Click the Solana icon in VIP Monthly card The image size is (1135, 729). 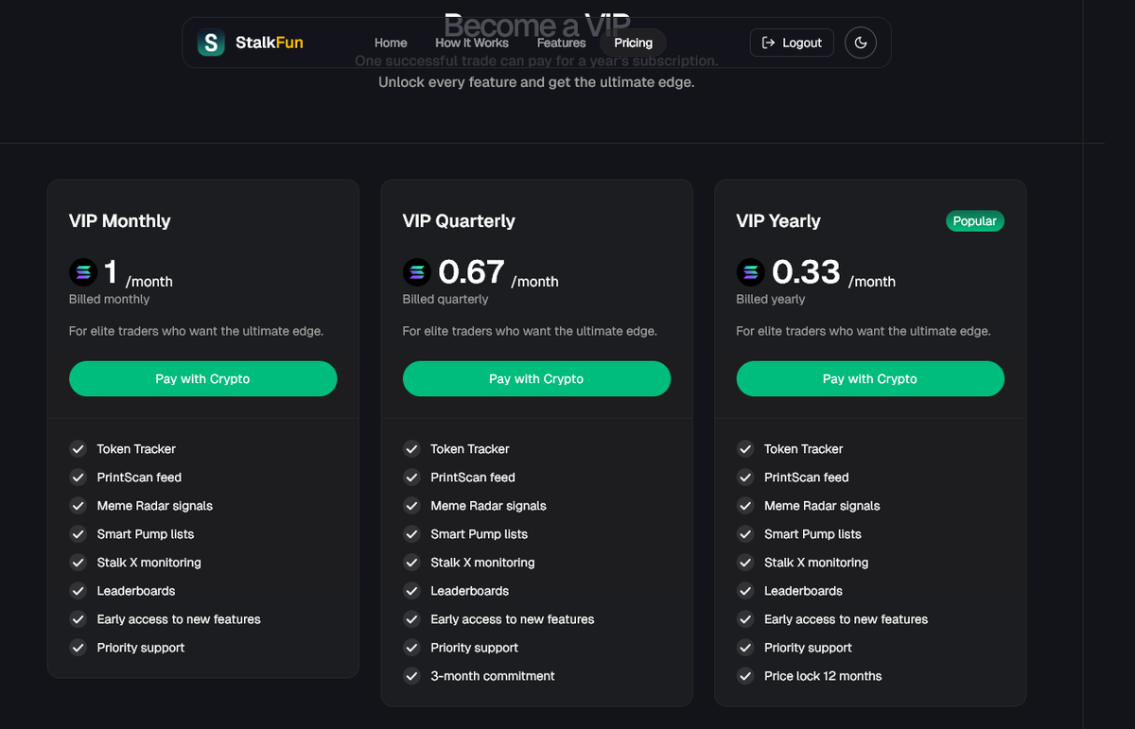(x=83, y=273)
